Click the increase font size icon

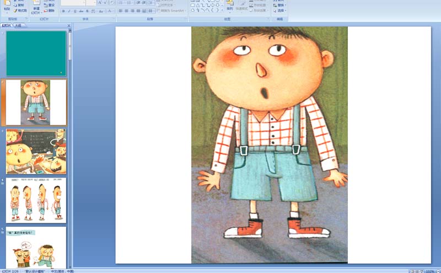100,3
